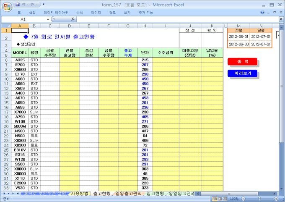Select column H header
The height and width of the screenshot is (202, 285).
tap(145, 26)
